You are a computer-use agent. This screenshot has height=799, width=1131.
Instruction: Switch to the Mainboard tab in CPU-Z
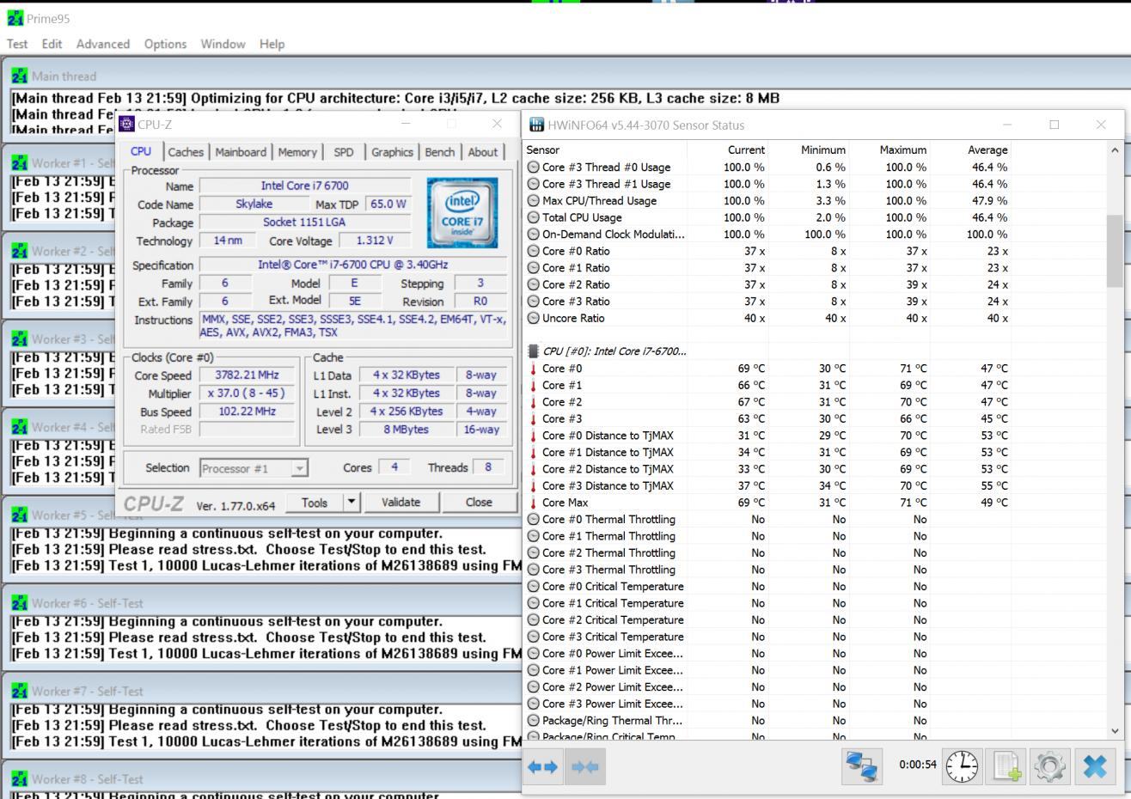pos(241,152)
